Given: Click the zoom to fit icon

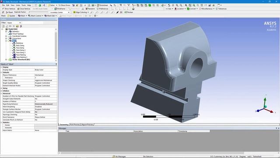Looking at the screenshot, I should click(190, 5).
